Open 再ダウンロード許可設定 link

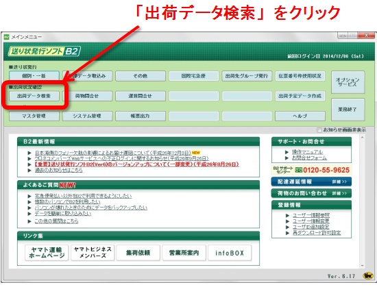click(317, 232)
